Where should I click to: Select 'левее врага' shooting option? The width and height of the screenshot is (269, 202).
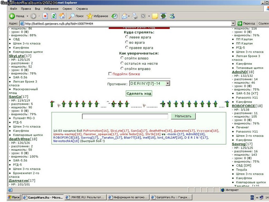pos(127,37)
